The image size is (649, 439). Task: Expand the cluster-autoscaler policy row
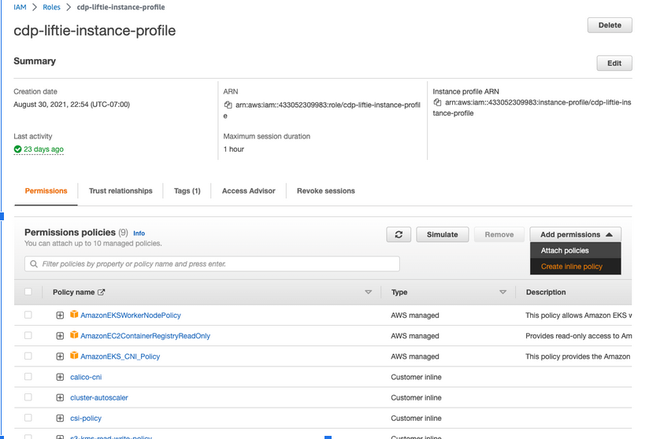[60, 397]
